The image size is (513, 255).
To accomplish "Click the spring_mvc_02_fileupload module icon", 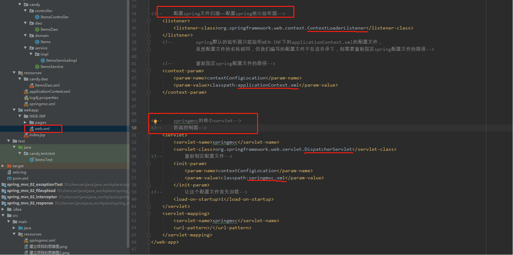I will click(x=4, y=191).
